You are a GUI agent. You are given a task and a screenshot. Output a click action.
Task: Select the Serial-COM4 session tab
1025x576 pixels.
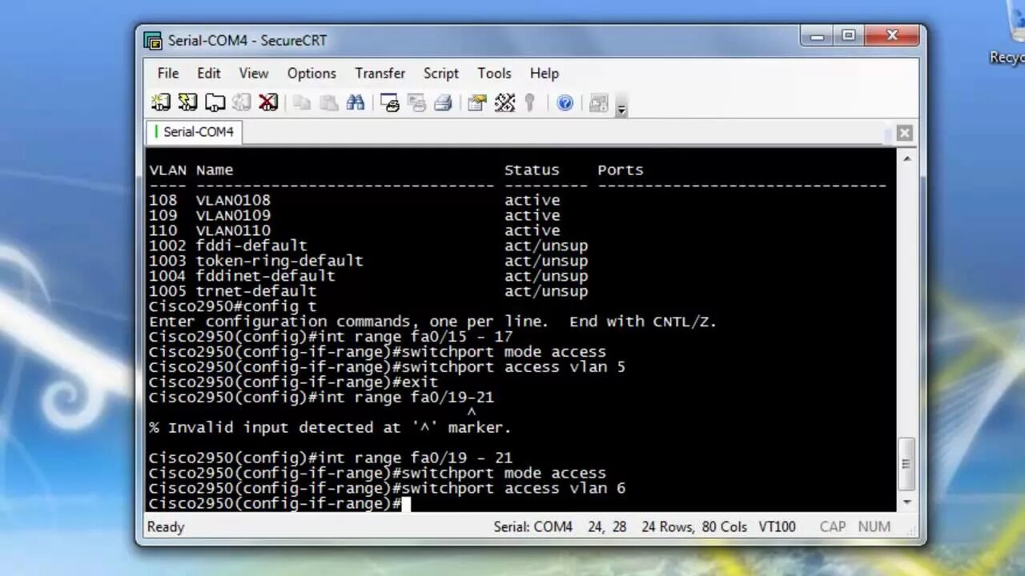pos(195,132)
